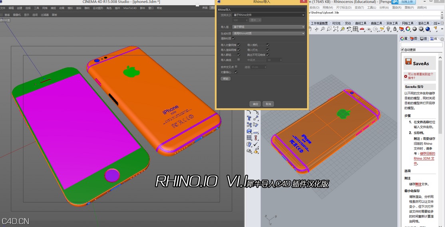Click the 中间点 30 stepper field
The image size is (445, 227).
274,60
